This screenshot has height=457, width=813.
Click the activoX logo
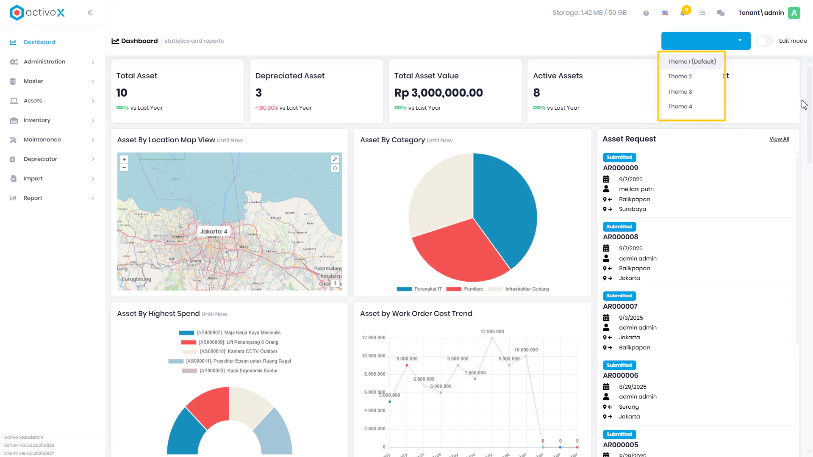tap(37, 13)
